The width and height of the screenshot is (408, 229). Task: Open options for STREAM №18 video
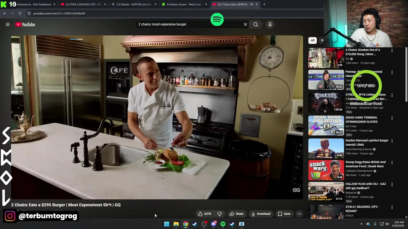392,95
